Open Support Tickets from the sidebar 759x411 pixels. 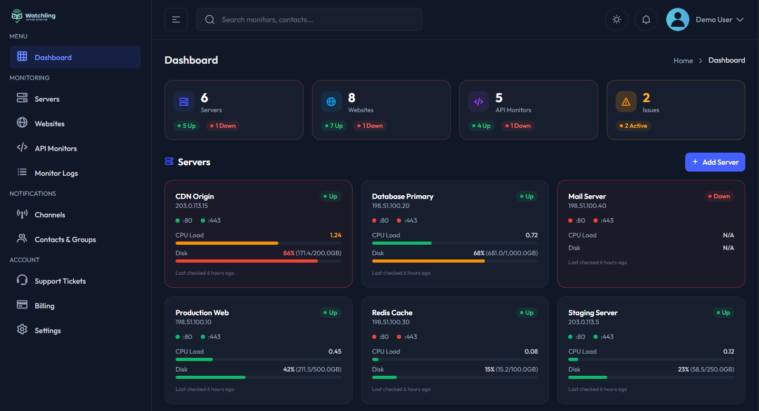[60, 280]
